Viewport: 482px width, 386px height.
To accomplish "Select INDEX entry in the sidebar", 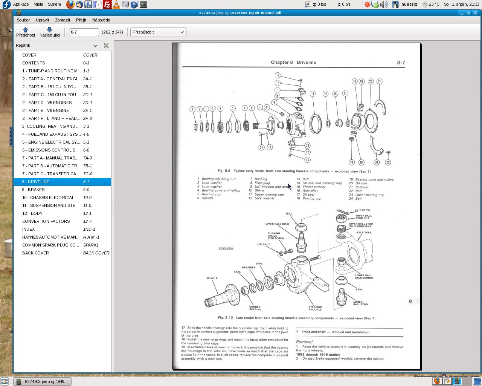I will [63, 229].
